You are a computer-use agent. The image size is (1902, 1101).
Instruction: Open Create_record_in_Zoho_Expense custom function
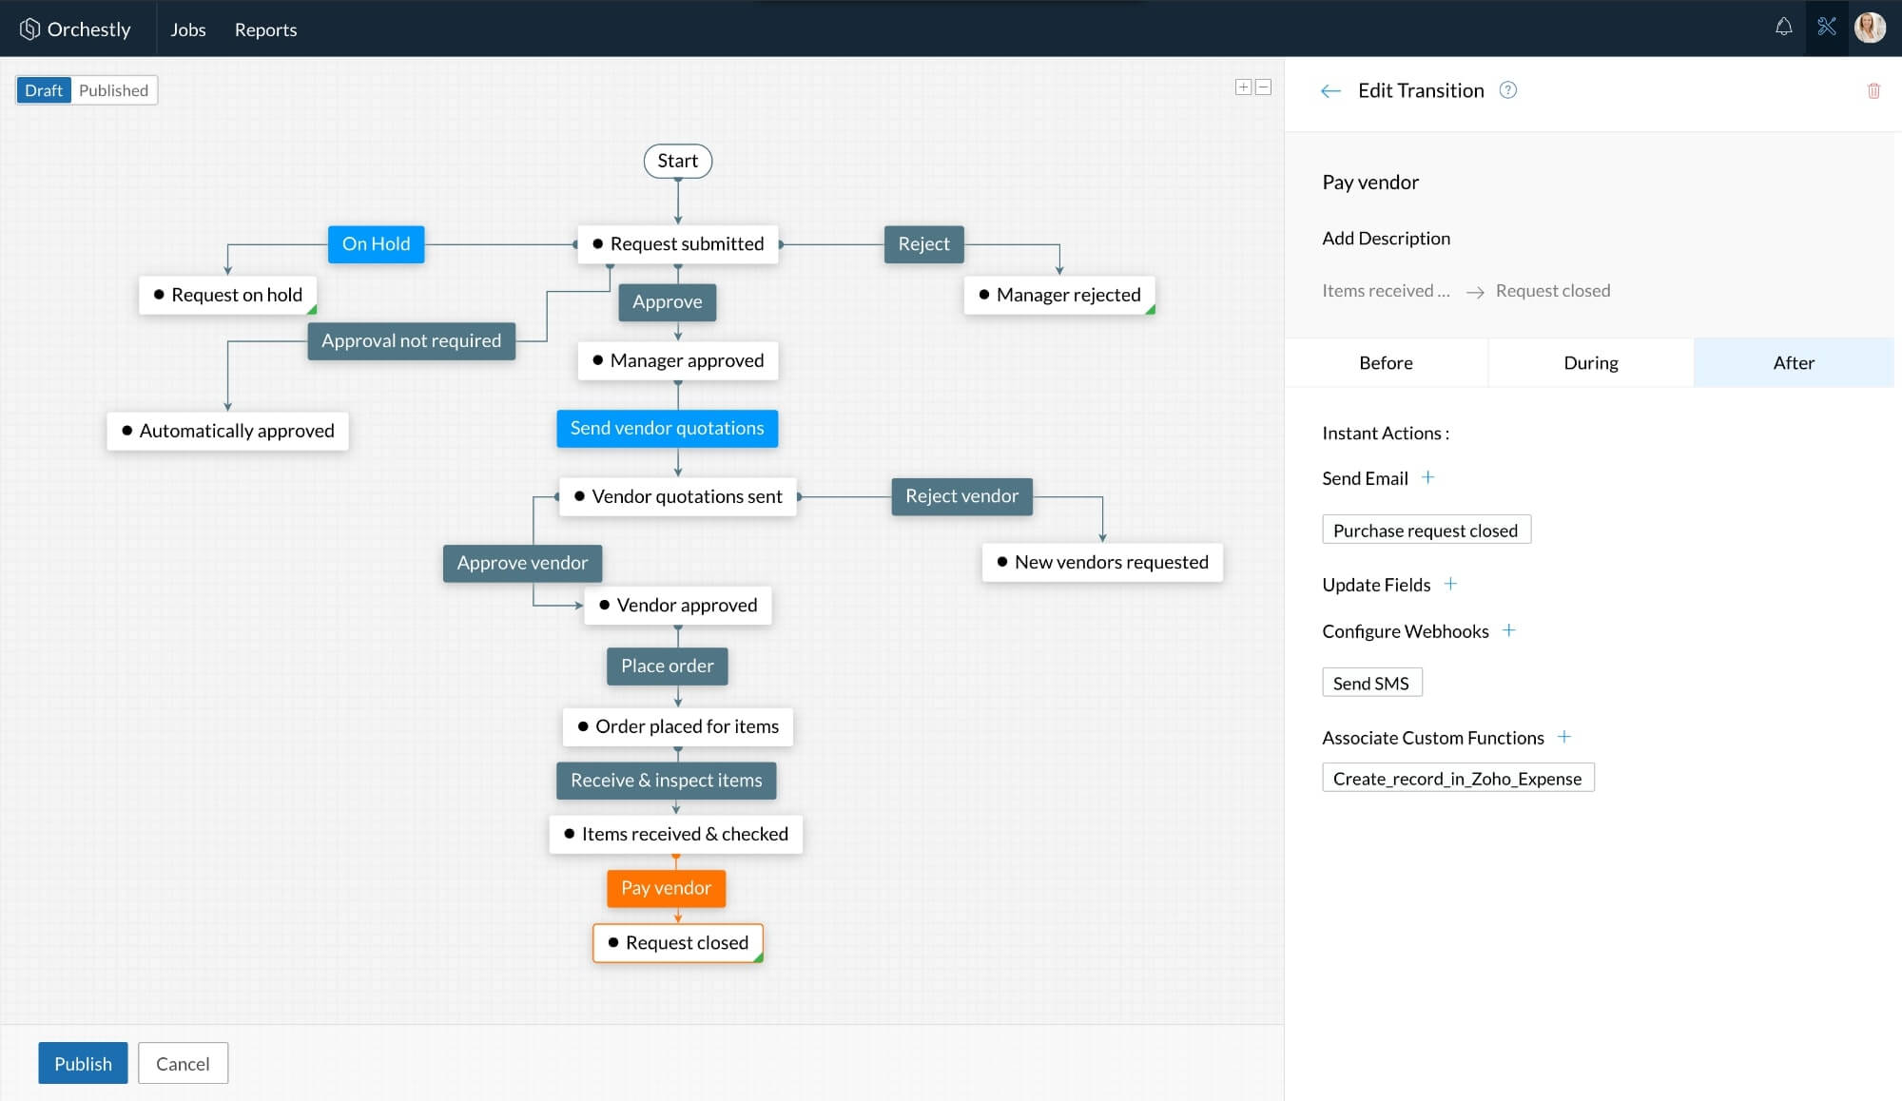pos(1458,778)
